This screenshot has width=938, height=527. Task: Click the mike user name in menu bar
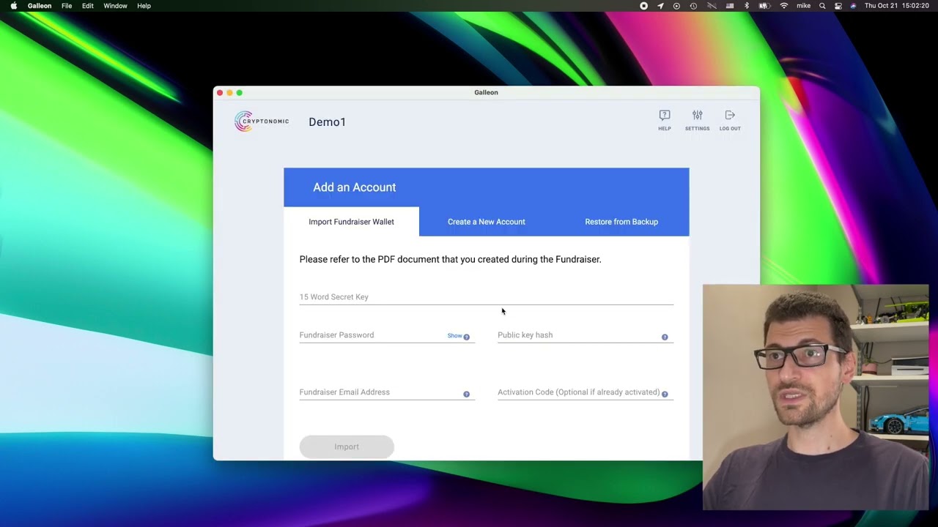804,6
